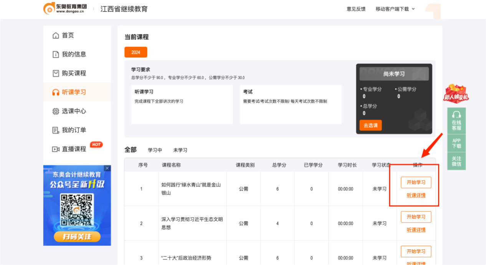This screenshot has height=265, width=486.
Task: Click the 东奥教育集团 logo
Action: point(65,9)
